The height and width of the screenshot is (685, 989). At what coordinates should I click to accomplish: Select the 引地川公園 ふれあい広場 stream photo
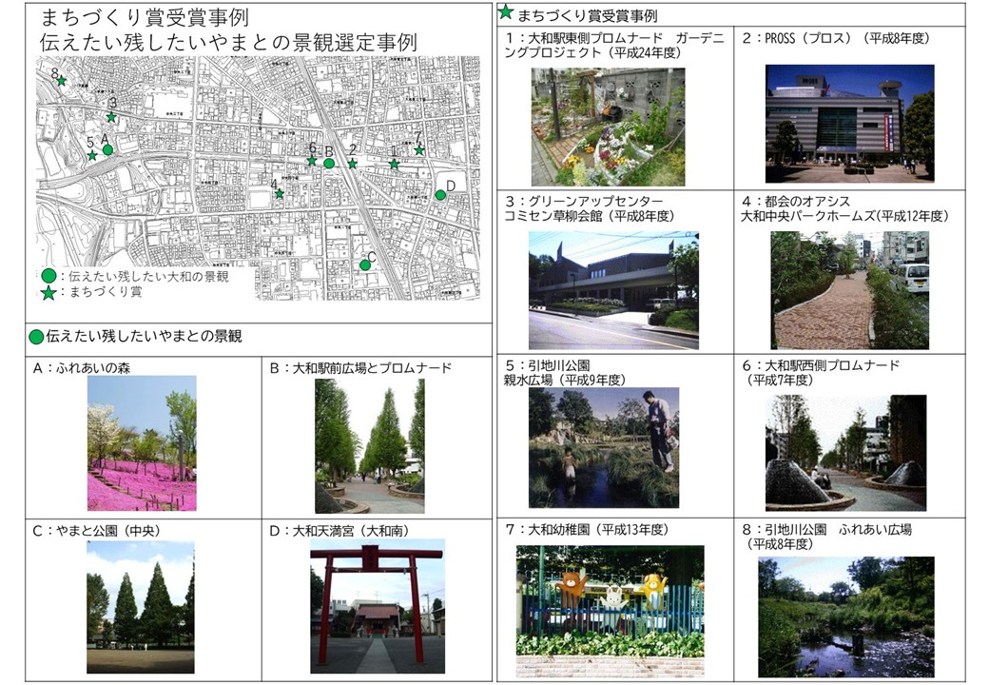coord(845,616)
